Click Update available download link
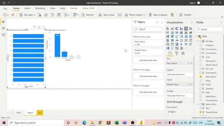This screenshot has width=224, height=126. [x=207, y=118]
